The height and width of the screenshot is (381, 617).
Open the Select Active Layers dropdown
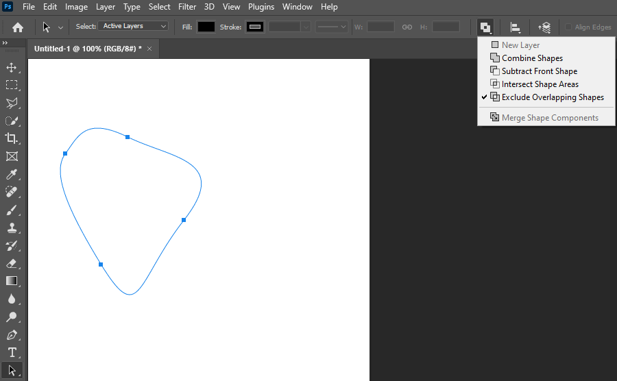coord(134,26)
